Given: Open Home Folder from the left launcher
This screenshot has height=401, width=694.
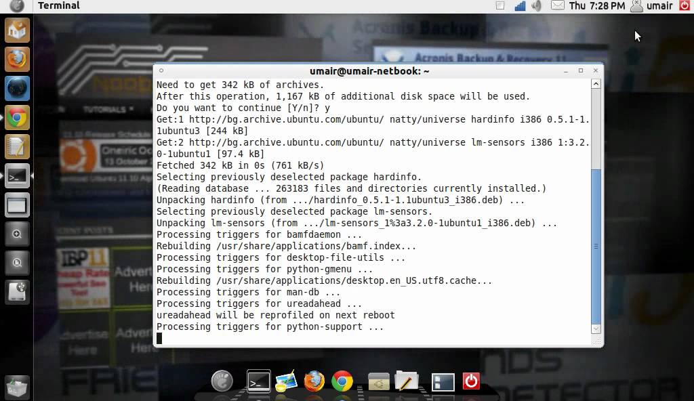Looking at the screenshot, I should coord(17,30).
